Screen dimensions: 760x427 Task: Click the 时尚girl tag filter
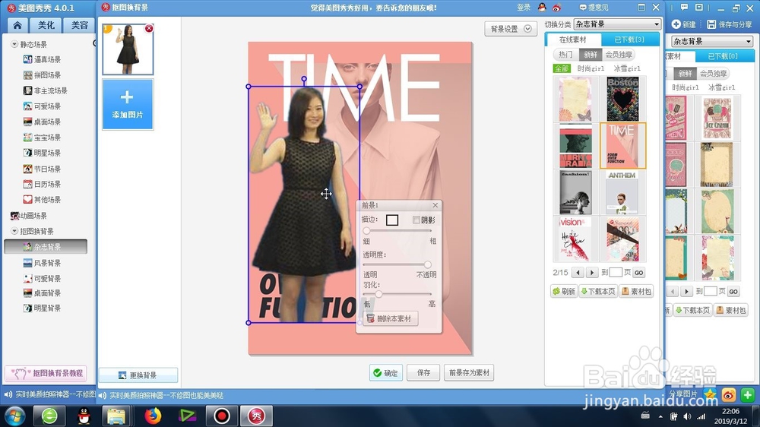point(591,68)
